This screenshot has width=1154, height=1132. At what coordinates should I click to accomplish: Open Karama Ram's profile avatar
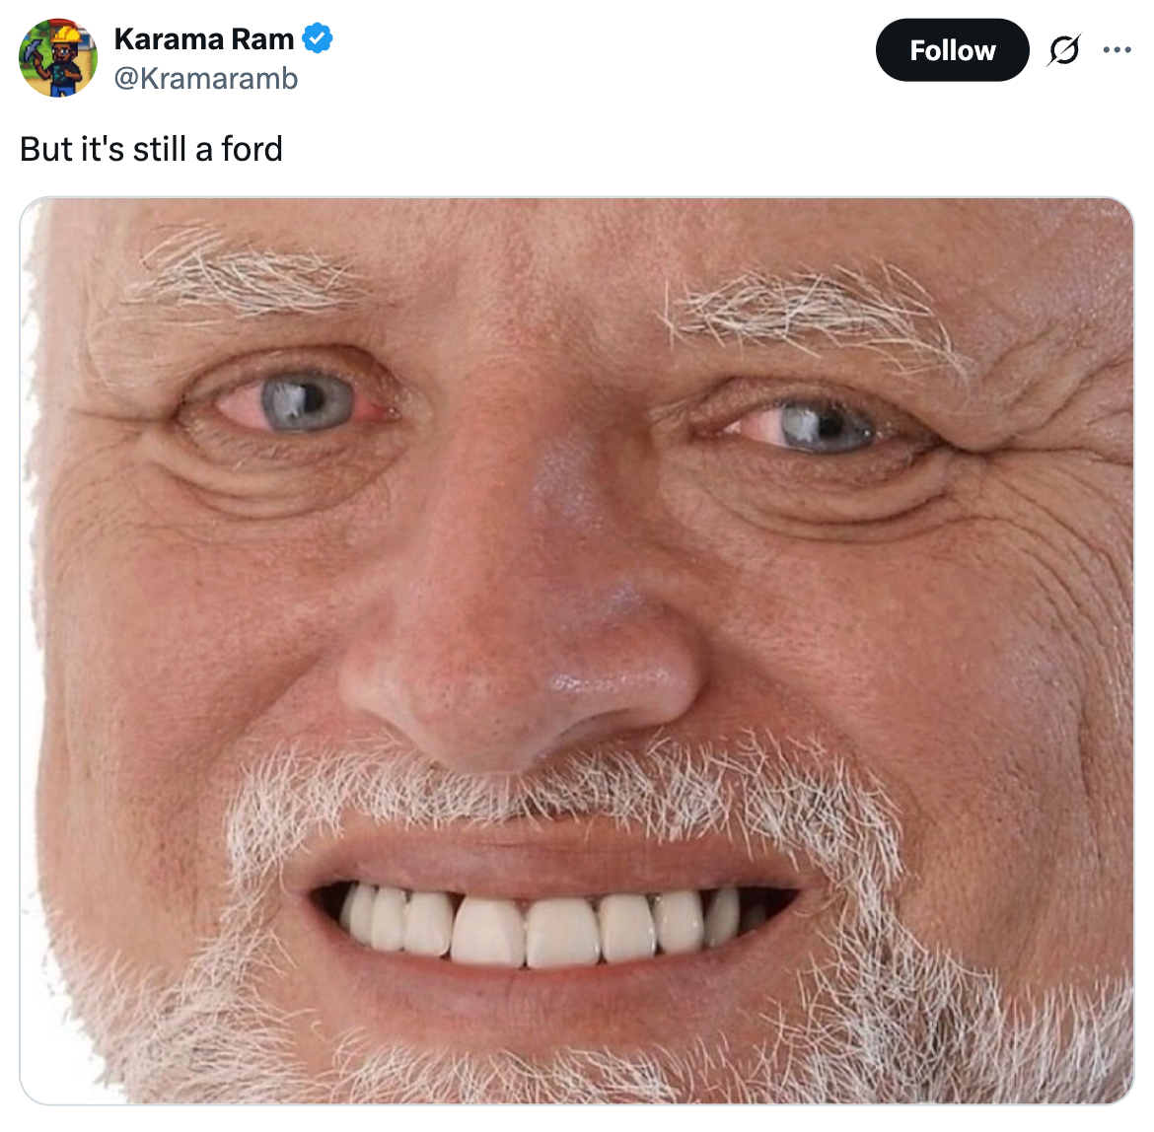coord(58,58)
